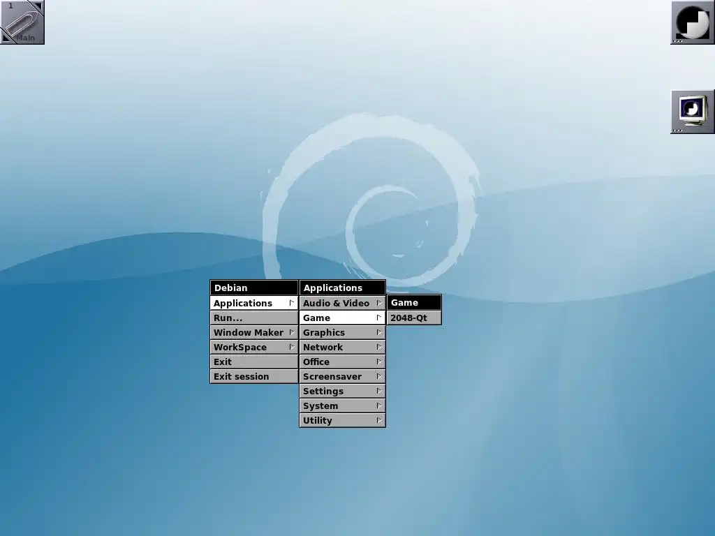Click the next-workspace arrow on the clip icon

coord(38,6)
